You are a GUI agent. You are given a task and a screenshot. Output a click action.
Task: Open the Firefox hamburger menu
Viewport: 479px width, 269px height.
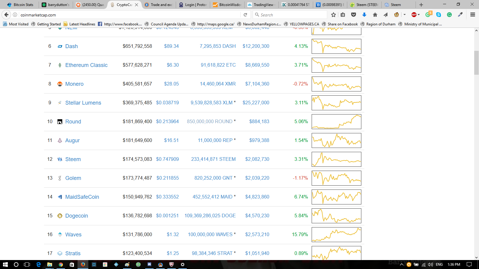point(473,15)
